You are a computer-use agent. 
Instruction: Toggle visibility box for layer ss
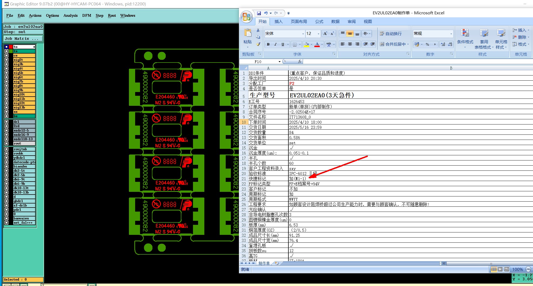pyautogui.click(x=6, y=112)
